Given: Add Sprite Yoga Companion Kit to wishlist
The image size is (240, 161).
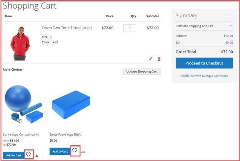Looking at the screenshot, I should 28,154.
